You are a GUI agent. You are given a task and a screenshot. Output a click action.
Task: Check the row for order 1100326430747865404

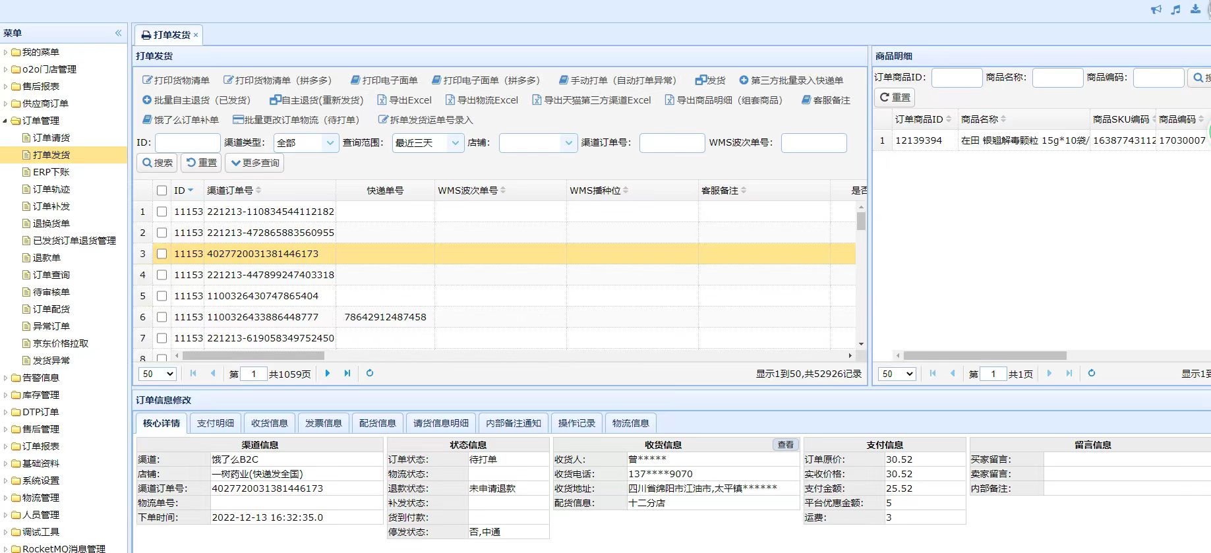coord(162,296)
